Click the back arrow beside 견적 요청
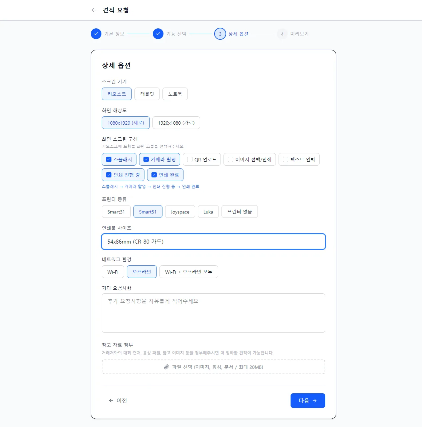The image size is (422, 427). tap(94, 10)
